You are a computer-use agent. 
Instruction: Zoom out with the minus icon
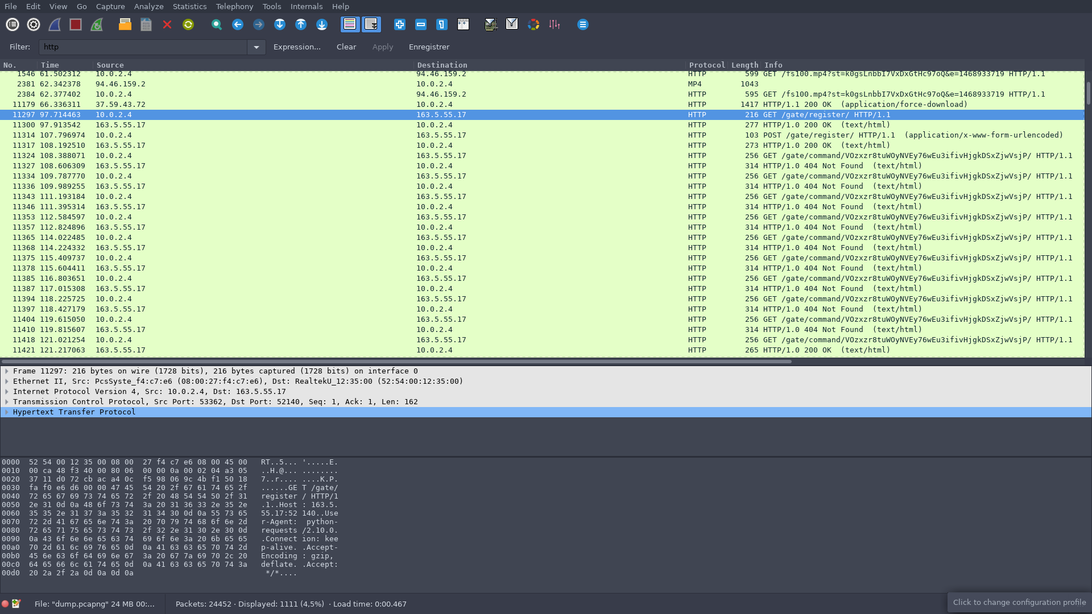(421, 24)
